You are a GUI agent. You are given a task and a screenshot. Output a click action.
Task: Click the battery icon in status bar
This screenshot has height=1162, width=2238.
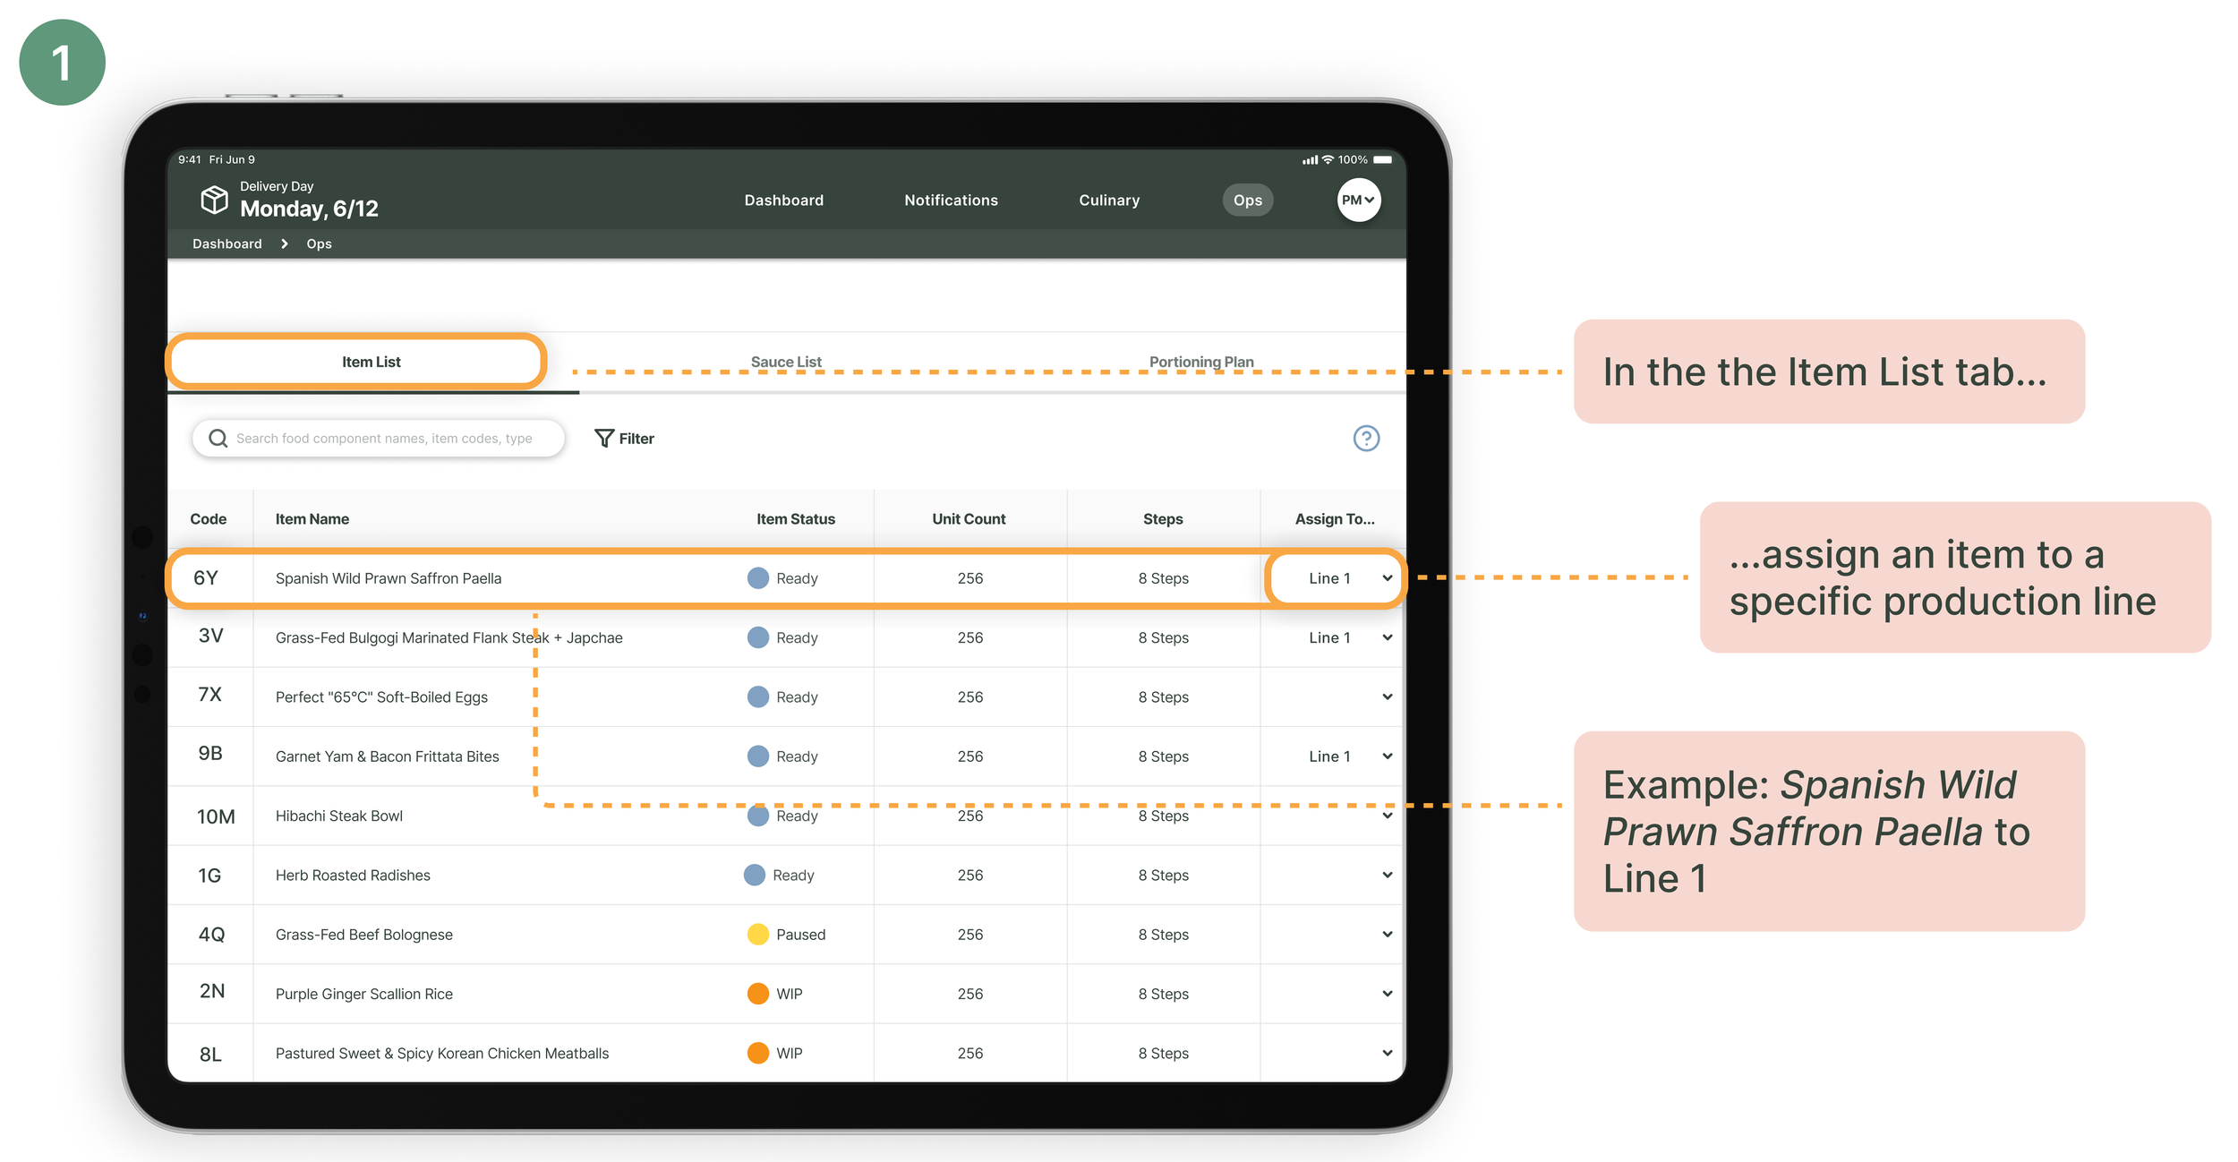[x=1382, y=159]
